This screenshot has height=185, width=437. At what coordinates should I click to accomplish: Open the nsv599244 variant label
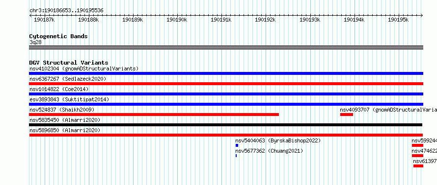tap(424, 140)
